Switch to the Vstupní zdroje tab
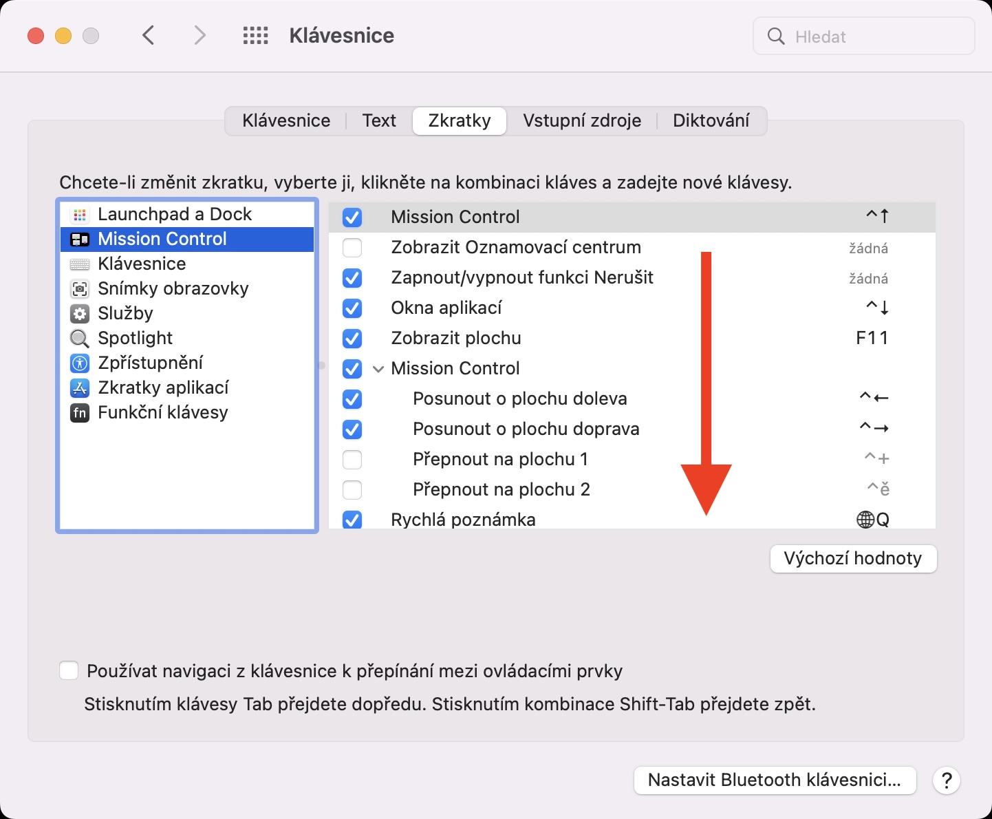This screenshot has width=992, height=819. [581, 121]
